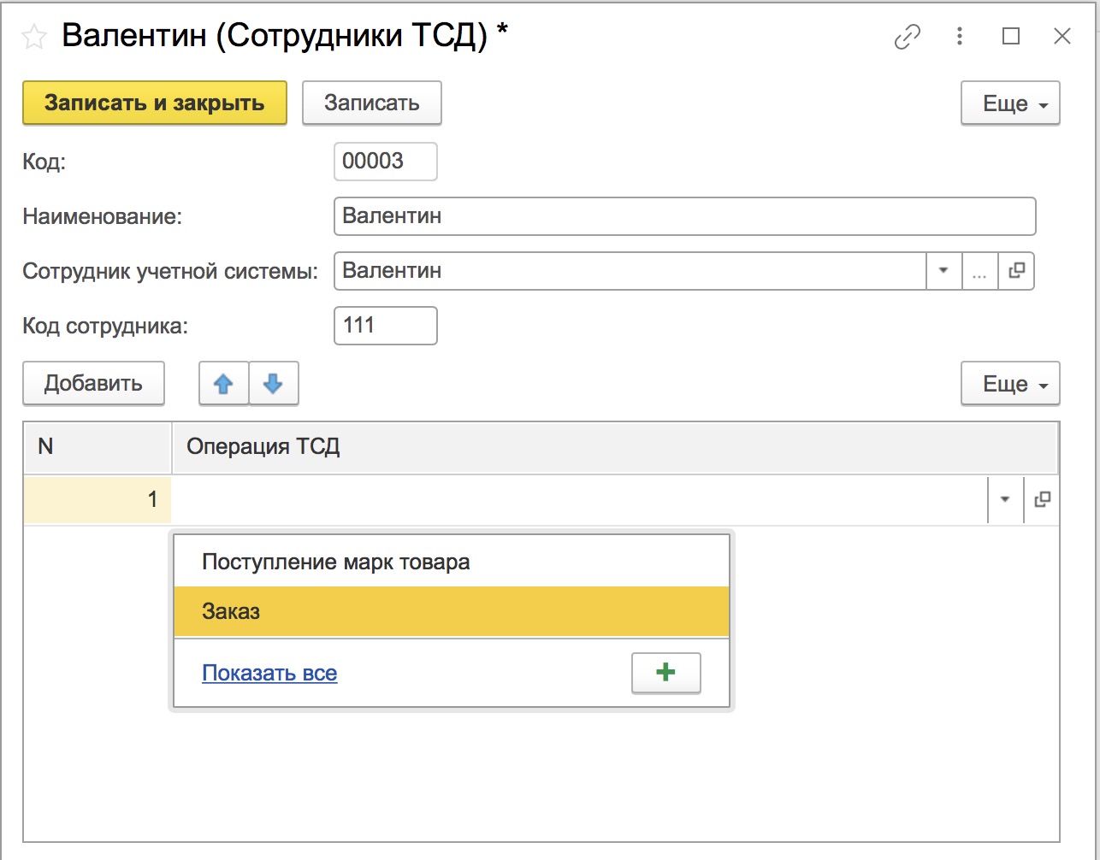Select the row number 1 cell
Image resolution: width=1100 pixels, height=860 pixels.
(x=98, y=499)
